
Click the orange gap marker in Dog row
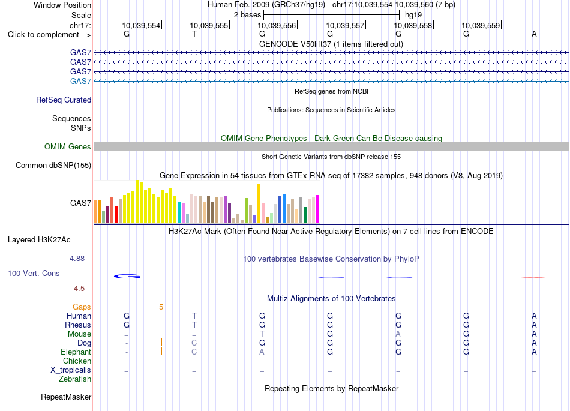[161, 342]
